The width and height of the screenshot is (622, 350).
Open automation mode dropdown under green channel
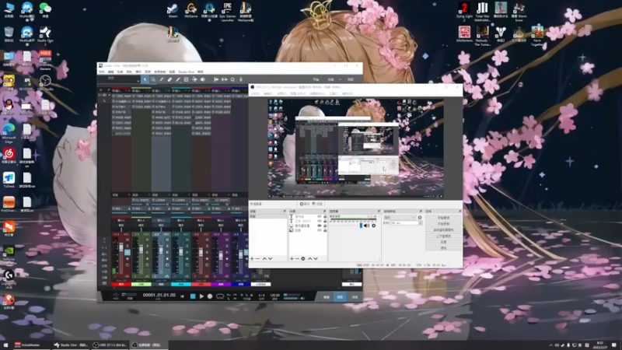142,281
